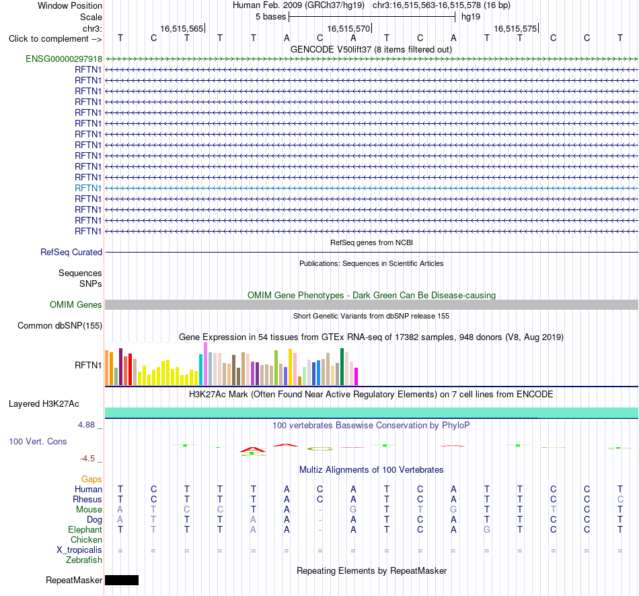Click the Window Position label
Viewport: 639px width, 596px height.
(70, 5)
